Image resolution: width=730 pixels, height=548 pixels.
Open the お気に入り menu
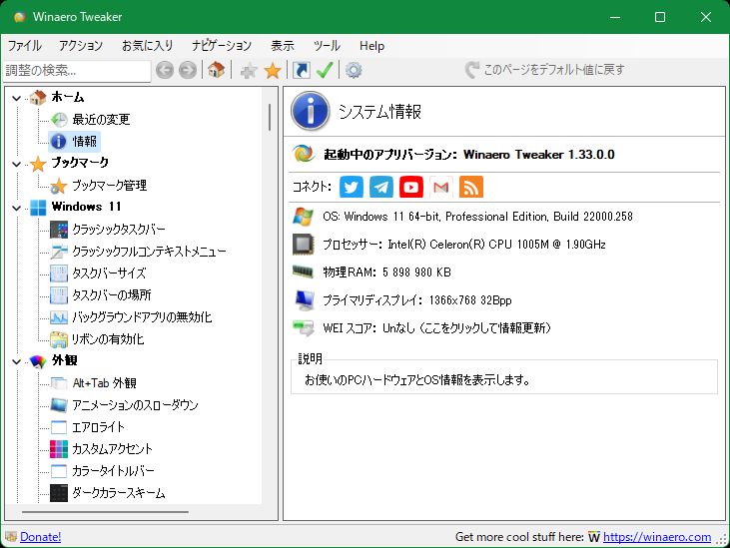[147, 46]
